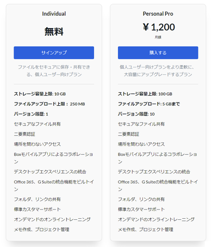Click the ¥ 1,200 monthly price
Viewport: 212px width, 247px height.
159,27
